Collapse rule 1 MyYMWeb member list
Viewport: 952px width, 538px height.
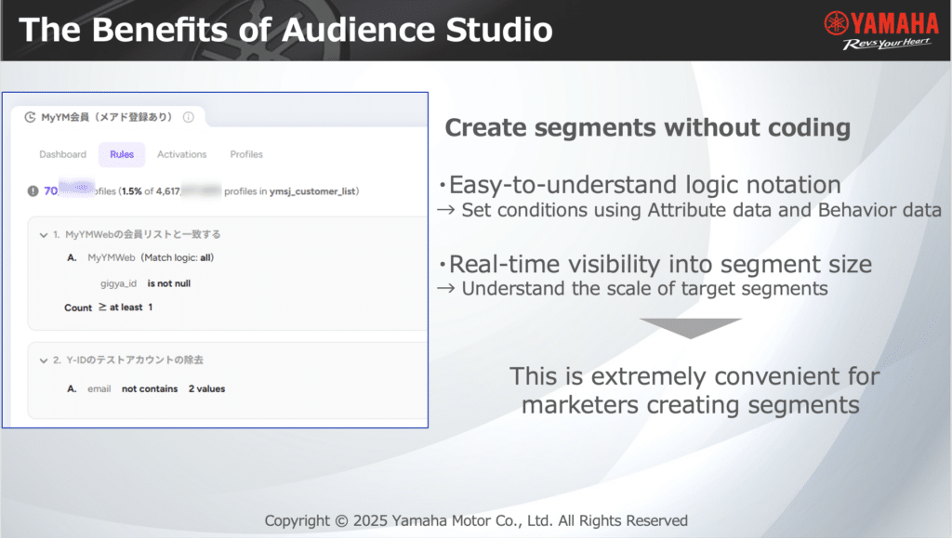pos(43,235)
